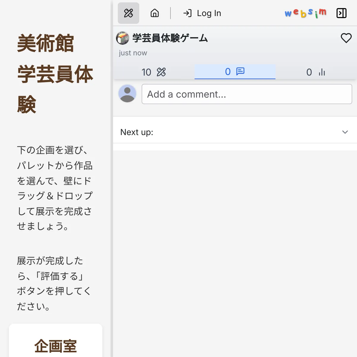Viewport: 357px width, 357px height.
Task: Open the websim logo link
Action: click(306, 13)
